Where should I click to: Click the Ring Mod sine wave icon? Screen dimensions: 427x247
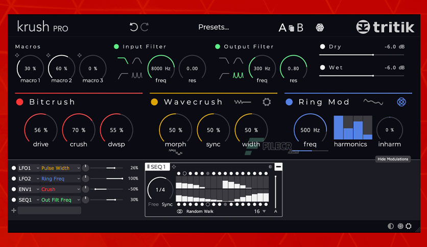coord(373,102)
